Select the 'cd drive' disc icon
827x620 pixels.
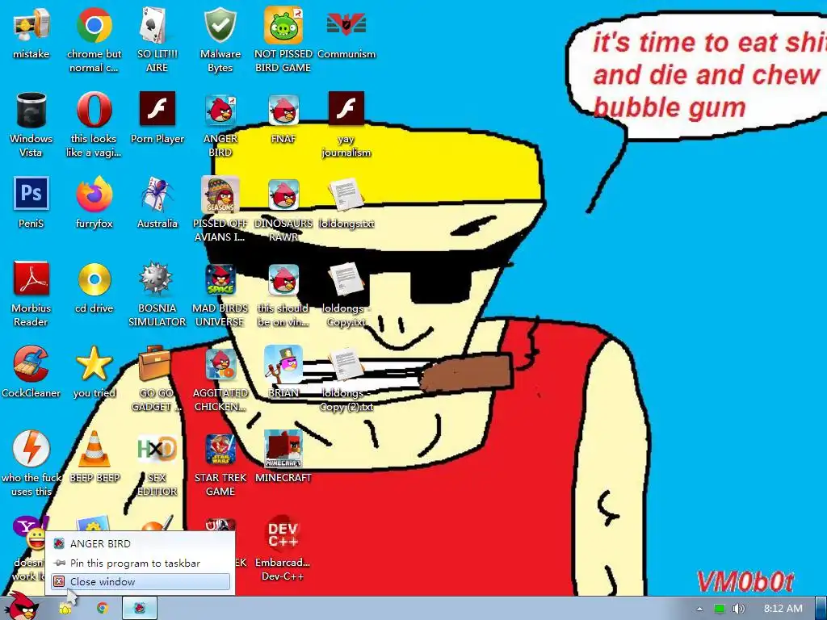[x=94, y=287]
